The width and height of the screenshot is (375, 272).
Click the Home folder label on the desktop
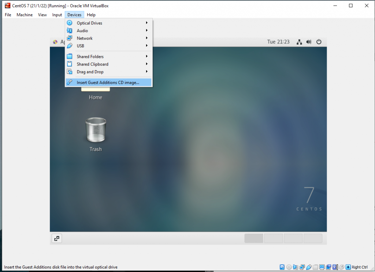(96, 98)
